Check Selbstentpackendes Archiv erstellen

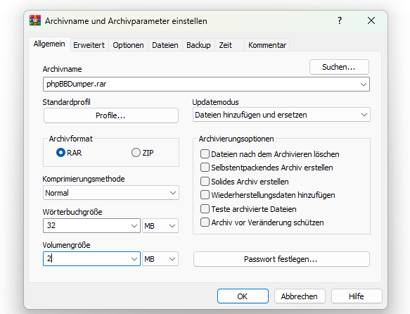pyautogui.click(x=205, y=168)
